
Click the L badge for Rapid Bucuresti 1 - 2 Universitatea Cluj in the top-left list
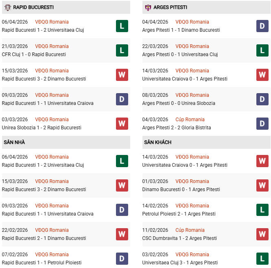click(122, 26)
